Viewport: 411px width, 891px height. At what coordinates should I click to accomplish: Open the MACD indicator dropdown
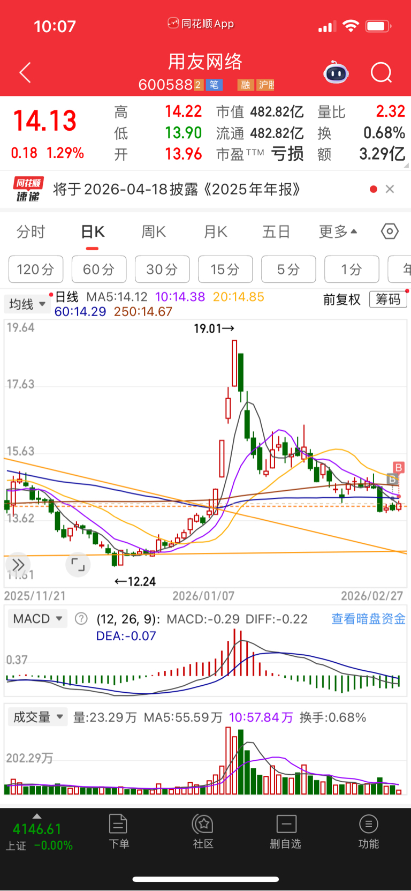pos(37,619)
